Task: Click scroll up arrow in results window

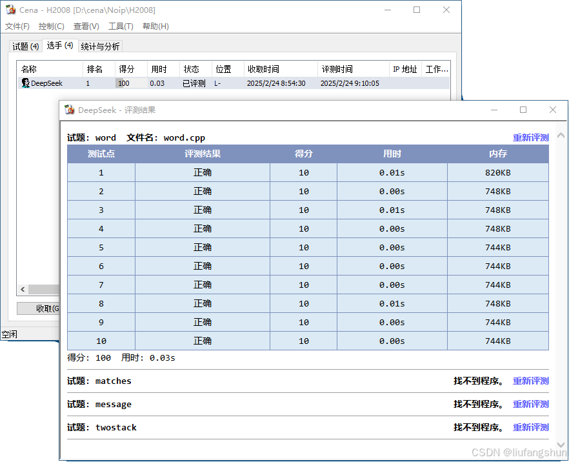Action: point(561,136)
